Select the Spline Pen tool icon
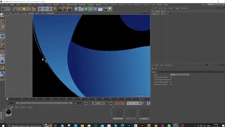This screenshot has width=225, height=127. (x=81, y=9)
